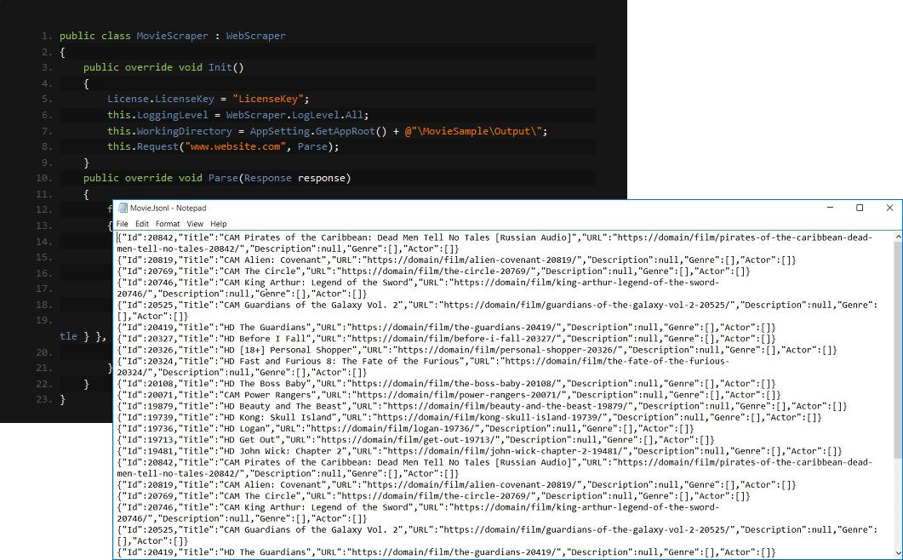Click "CAM Power Rangers" JSON line
903x560 pixels.
pyautogui.click(x=449, y=395)
